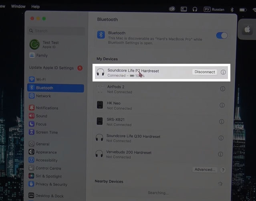Image resolution: width=256 pixels, height=201 pixels.
Task: Open info for HK Neo
Action: tap(222, 105)
